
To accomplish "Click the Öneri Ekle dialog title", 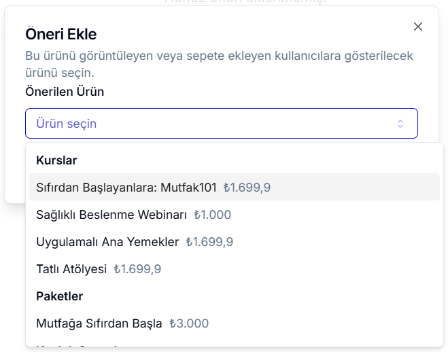I will coord(61,33).
